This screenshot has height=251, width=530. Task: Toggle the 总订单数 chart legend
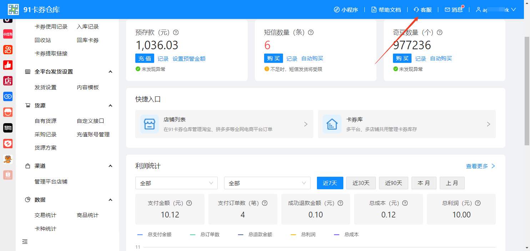coord(205,235)
